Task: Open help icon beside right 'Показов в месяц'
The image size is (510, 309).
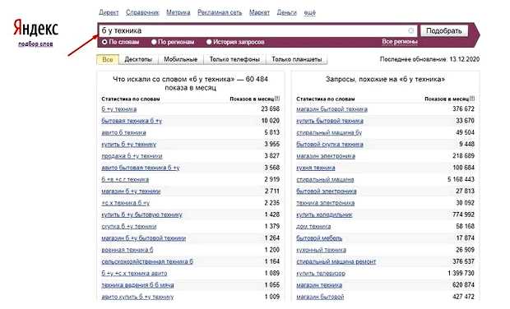Action: tap(472, 99)
